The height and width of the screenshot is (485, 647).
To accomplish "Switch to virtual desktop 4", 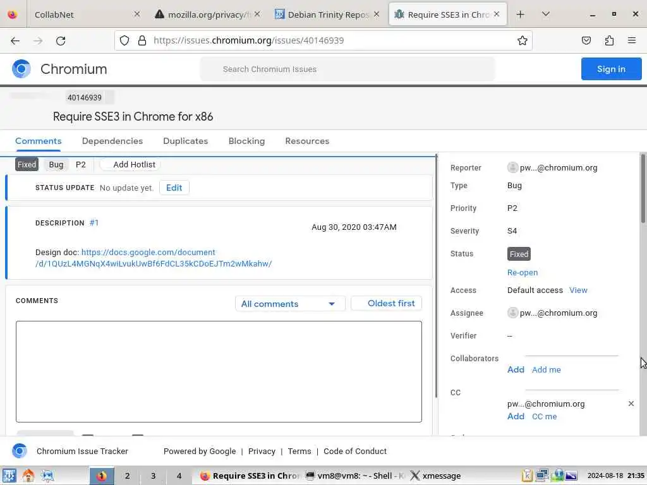I will point(179,476).
